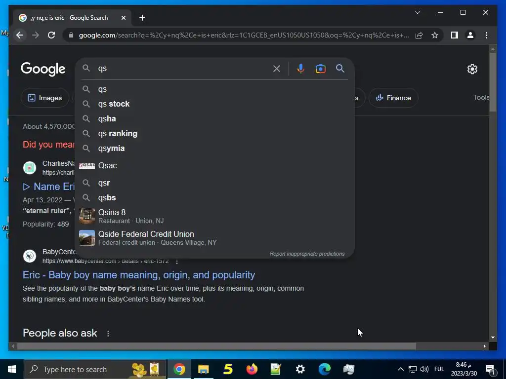Open a new browser tab

pyautogui.click(x=142, y=18)
